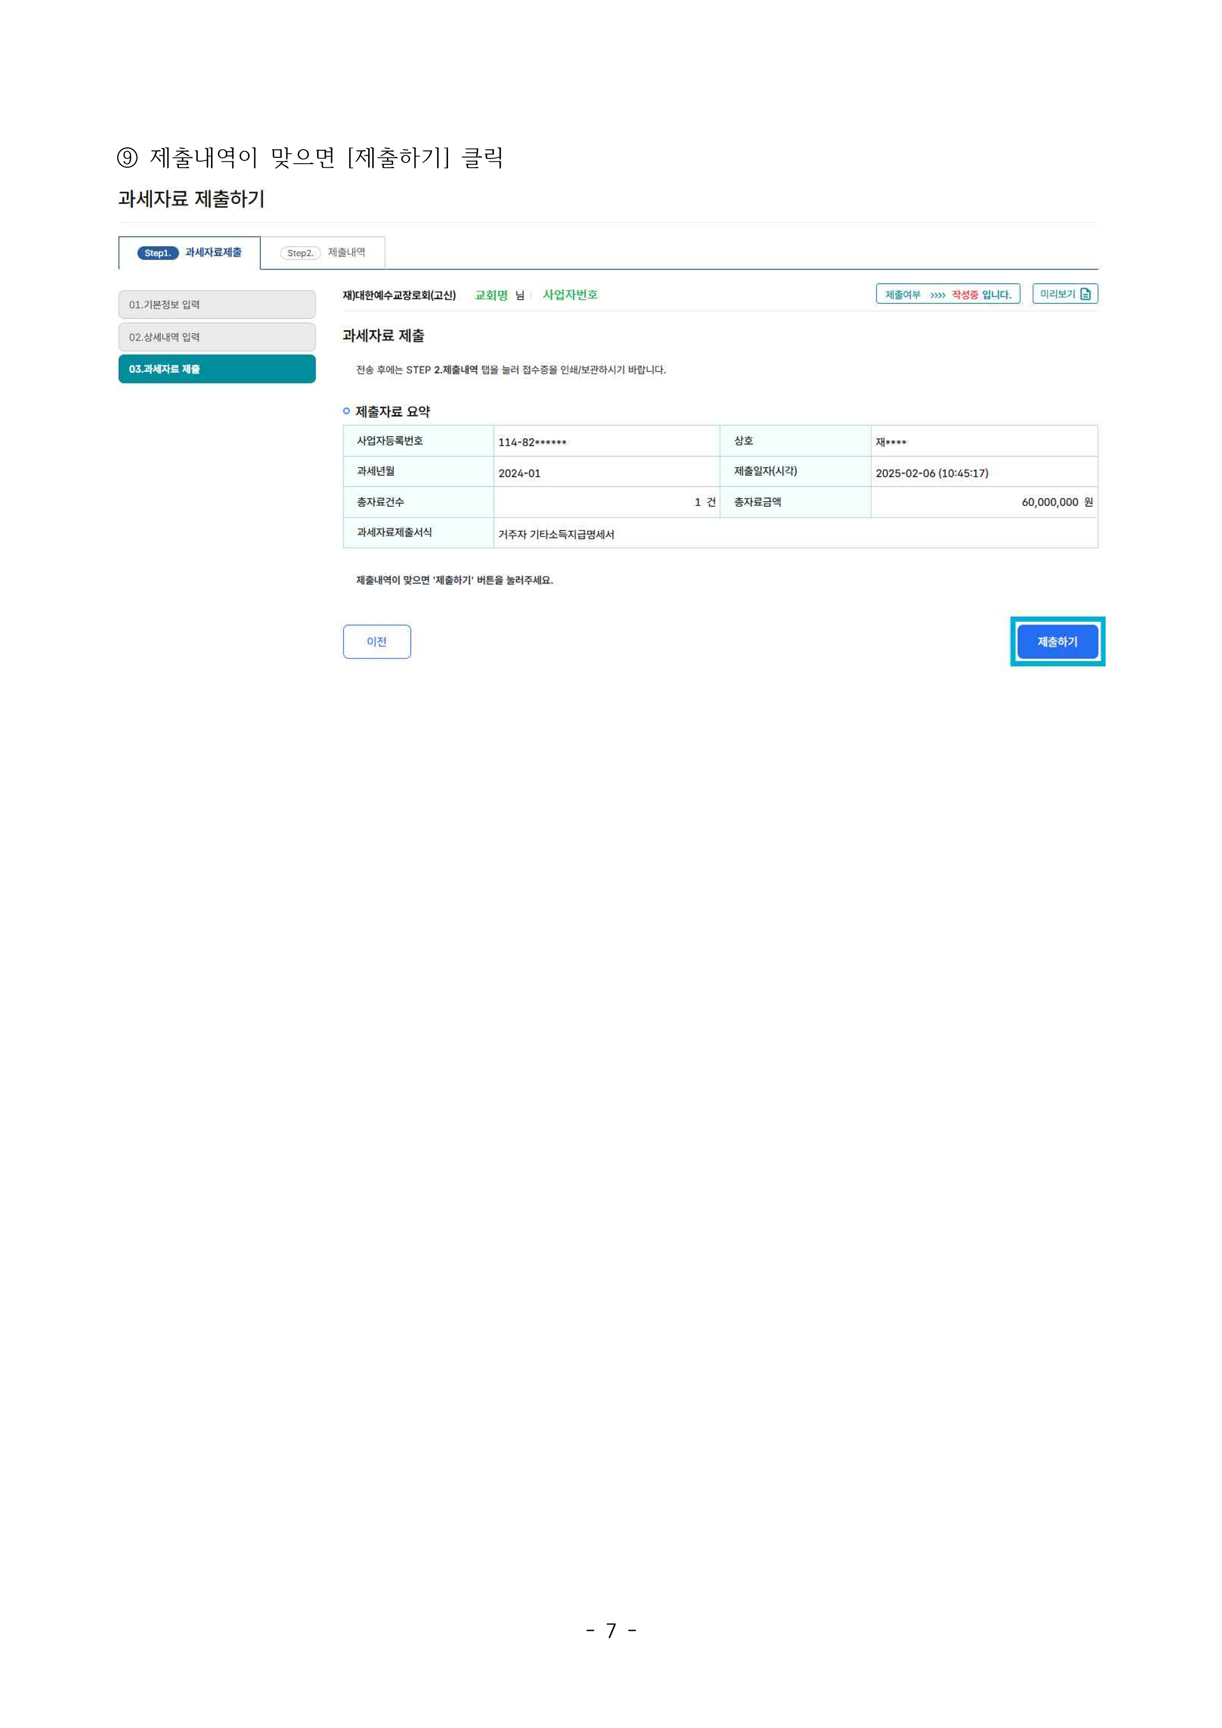Viewport: 1222px width, 1728px height.
Task: Select 01.기본정보 입력 in the sidebar
Action: coord(217,305)
